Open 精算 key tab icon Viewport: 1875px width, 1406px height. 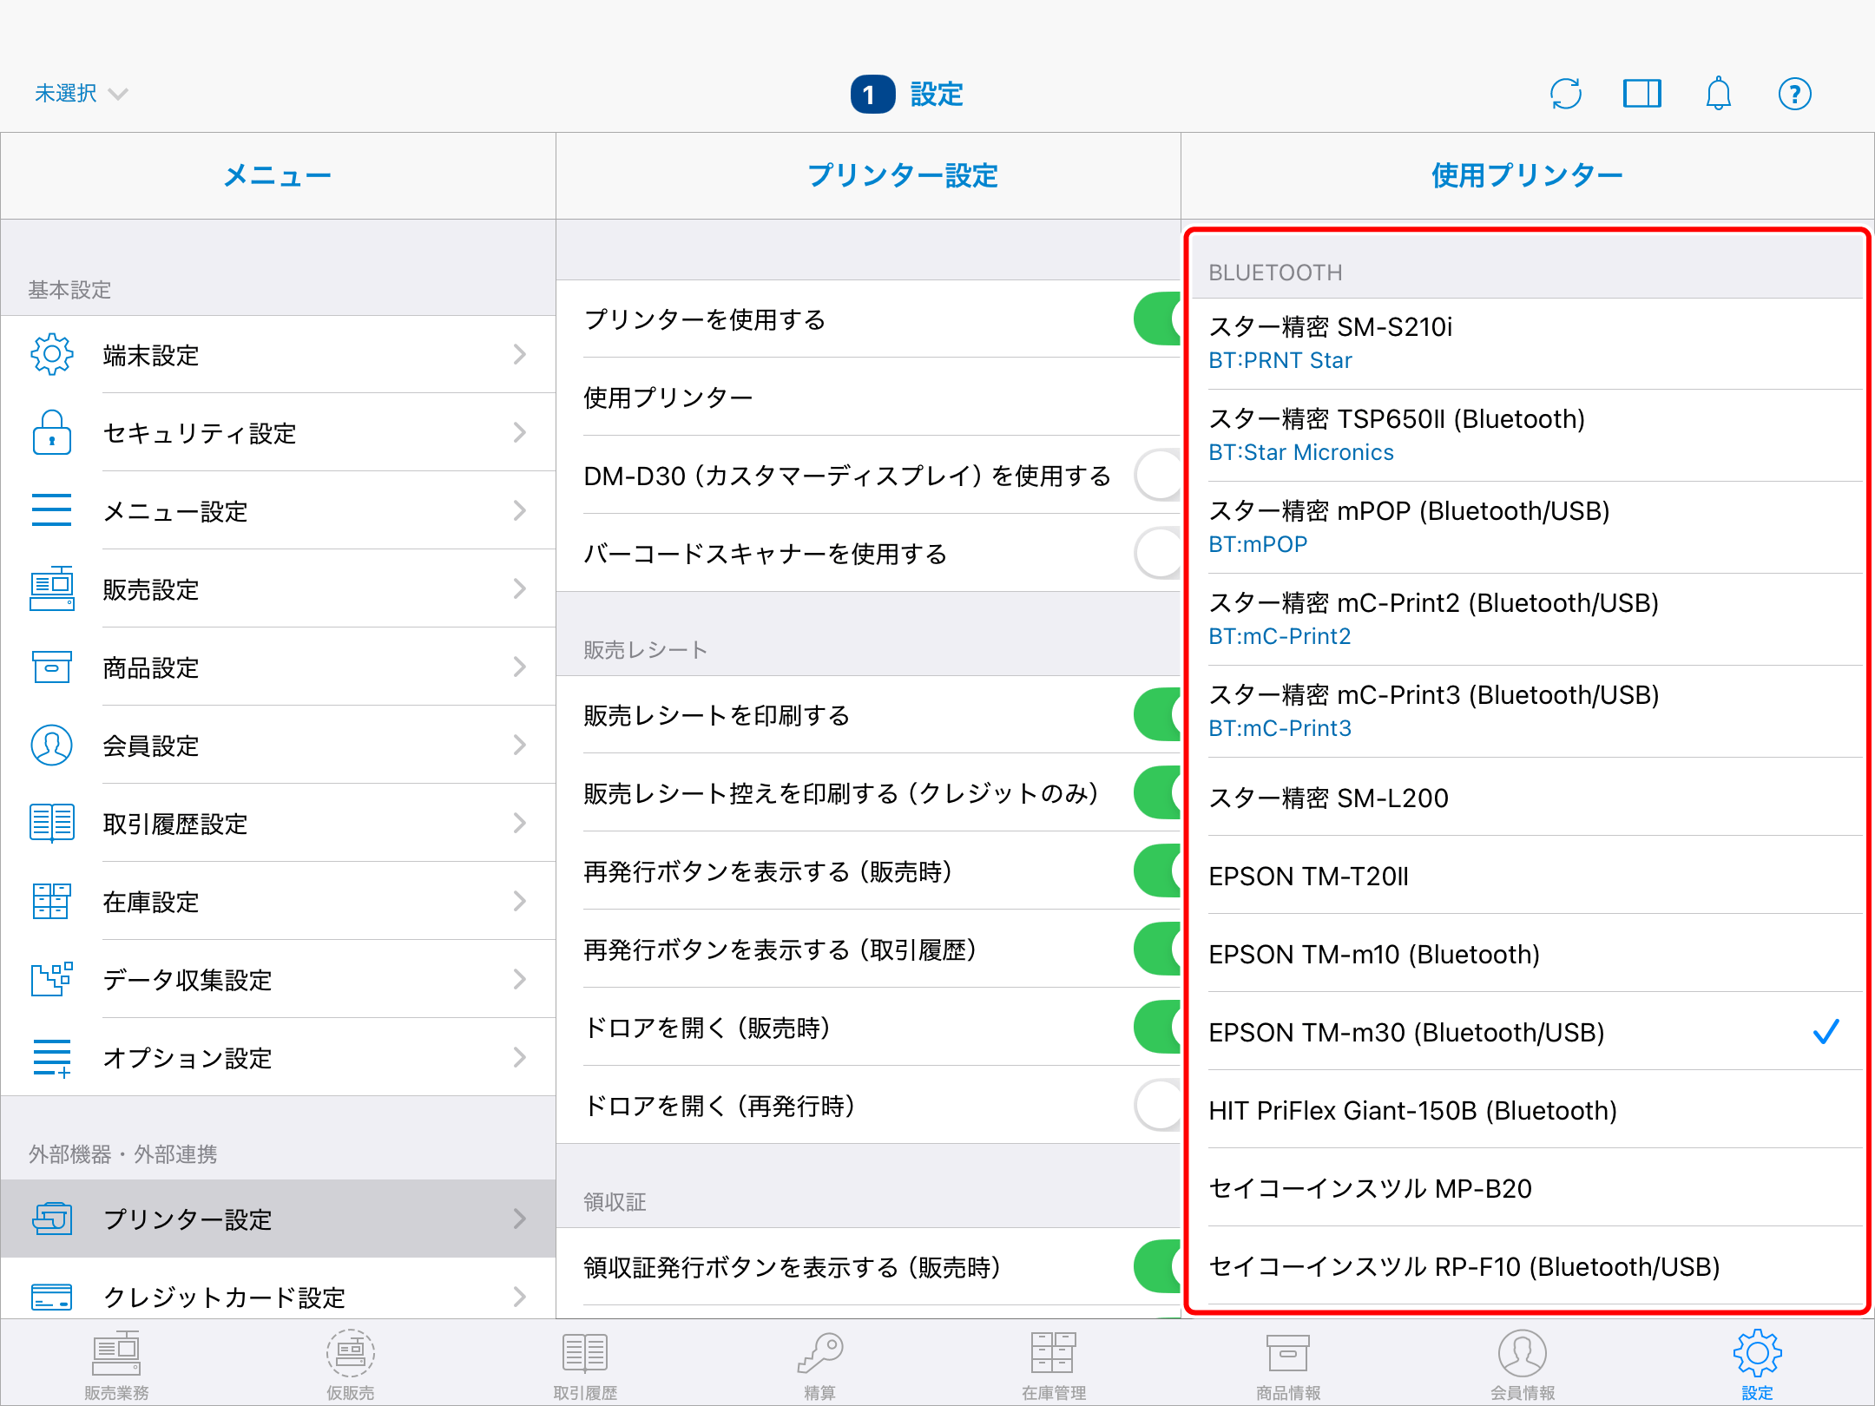tap(820, 1353)
